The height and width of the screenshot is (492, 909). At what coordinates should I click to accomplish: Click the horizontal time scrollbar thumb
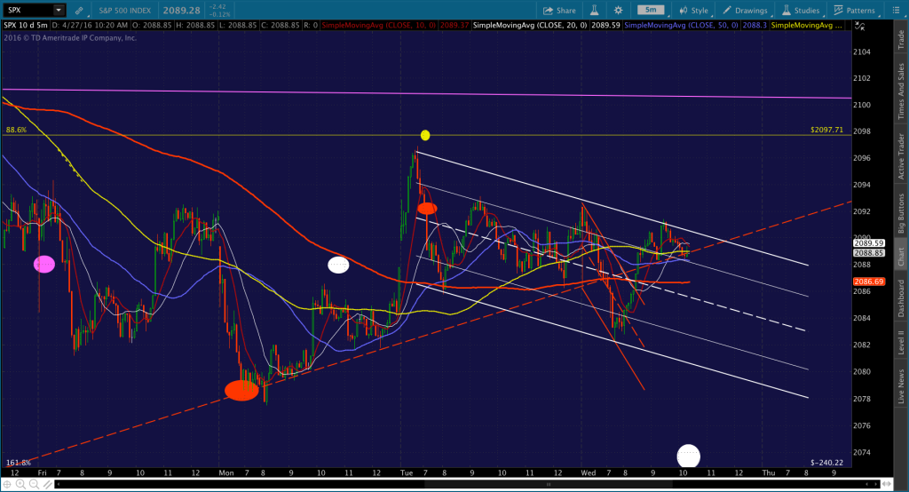pos(548,484)
